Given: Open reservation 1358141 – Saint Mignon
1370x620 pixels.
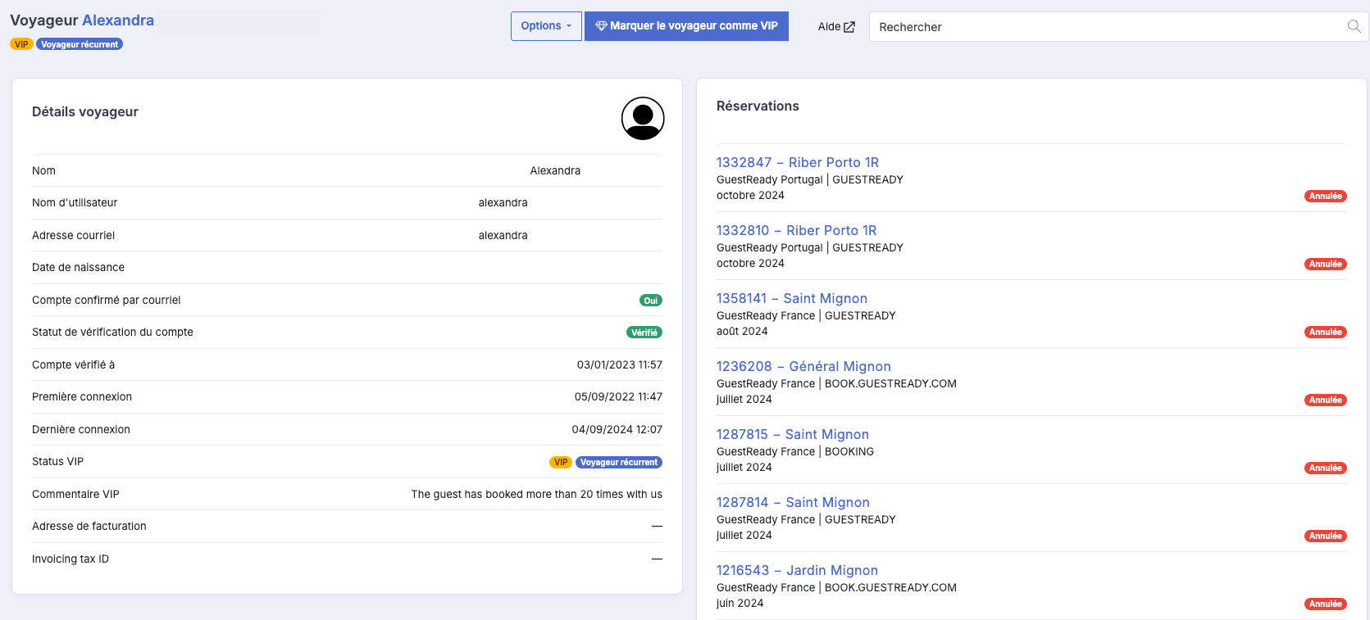Looking at the screenshot, I should [792, 298].
